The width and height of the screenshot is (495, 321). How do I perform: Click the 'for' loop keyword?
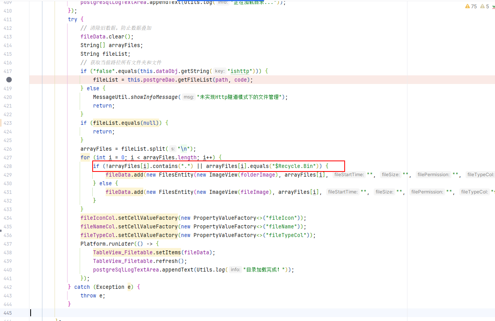85,157
